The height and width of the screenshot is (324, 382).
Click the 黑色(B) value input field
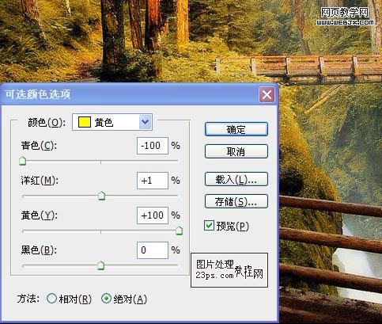(153, 250)
